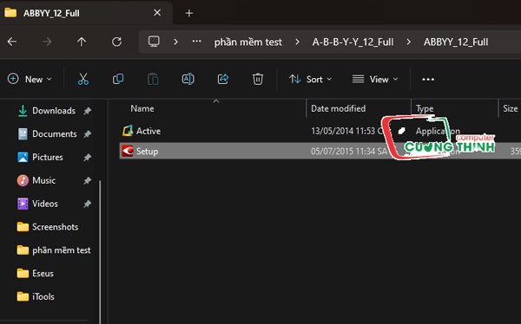Click the date 13/05/2014 11:53

point(343,131)
